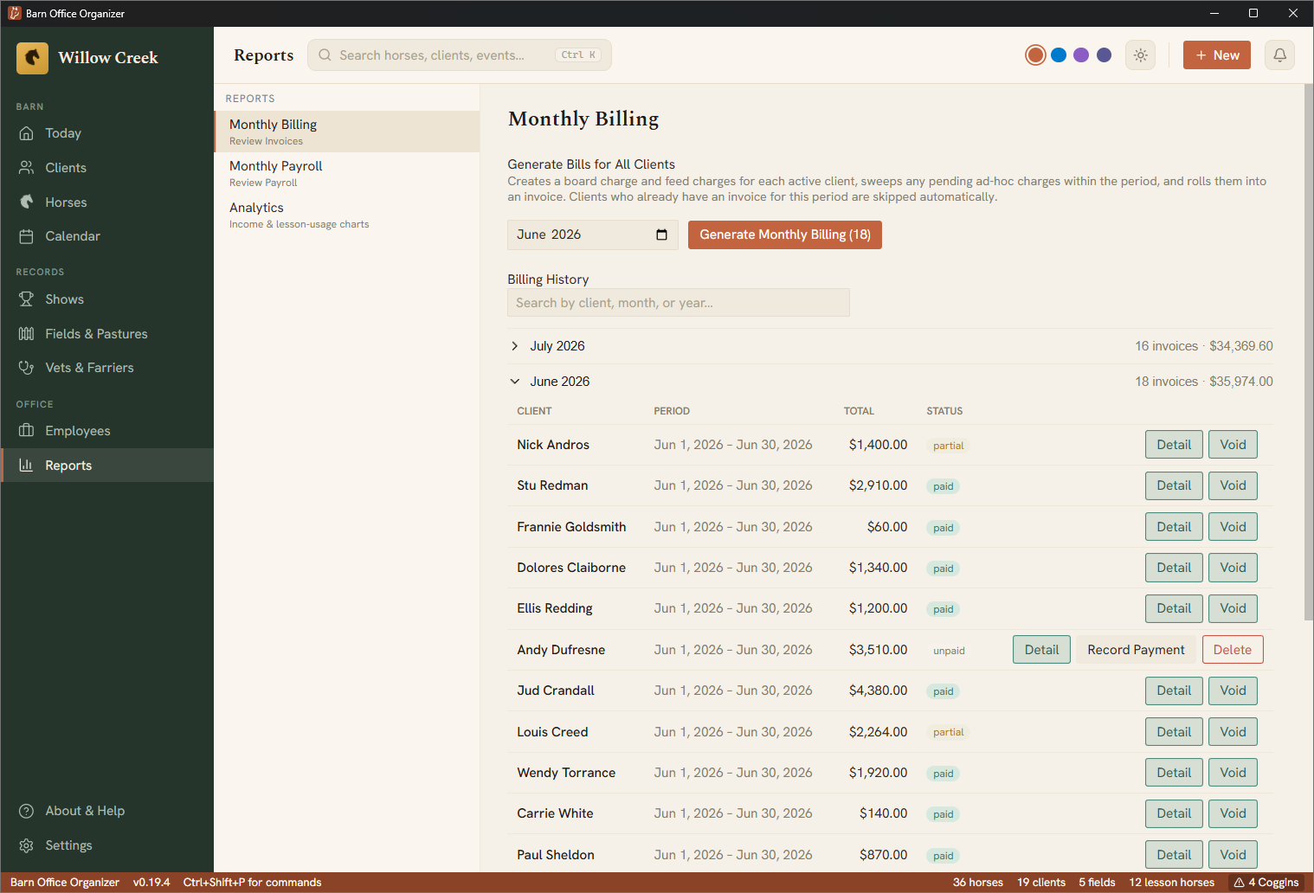Open Monthly Payroll report
The width and height of the screenshot is (1314, 893).
[x=347, y=173]
